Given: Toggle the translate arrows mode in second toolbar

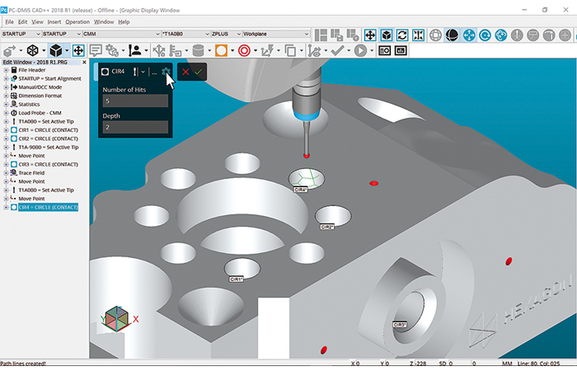Looking at the screenshot, I should point(78,50).
